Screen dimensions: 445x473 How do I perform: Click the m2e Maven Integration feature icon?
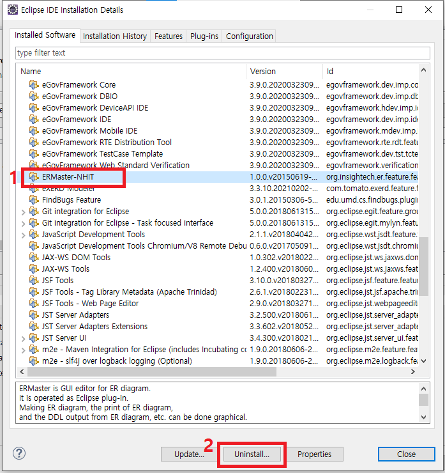tap(34, 350)
